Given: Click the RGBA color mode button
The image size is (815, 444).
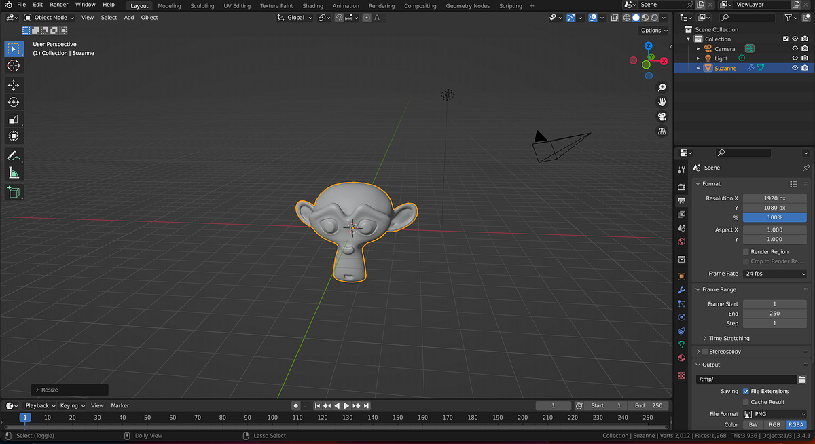Looking at the screenshot, I should coord(796,424).
